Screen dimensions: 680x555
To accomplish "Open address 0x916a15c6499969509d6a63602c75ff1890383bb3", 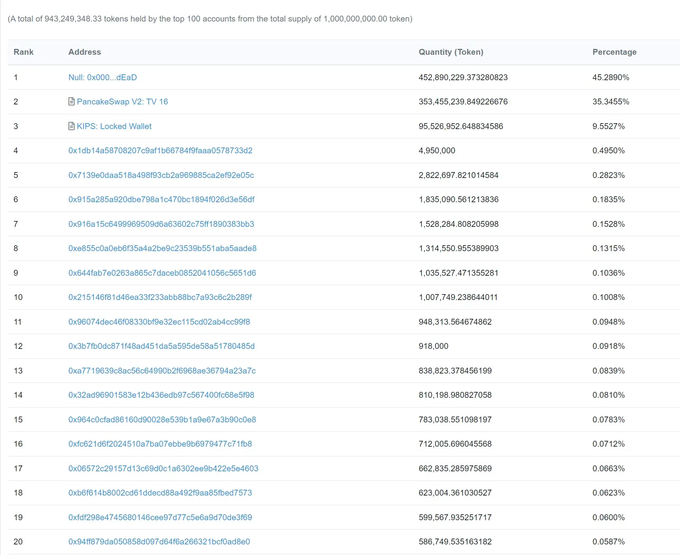I will click(x=161, y=224).
